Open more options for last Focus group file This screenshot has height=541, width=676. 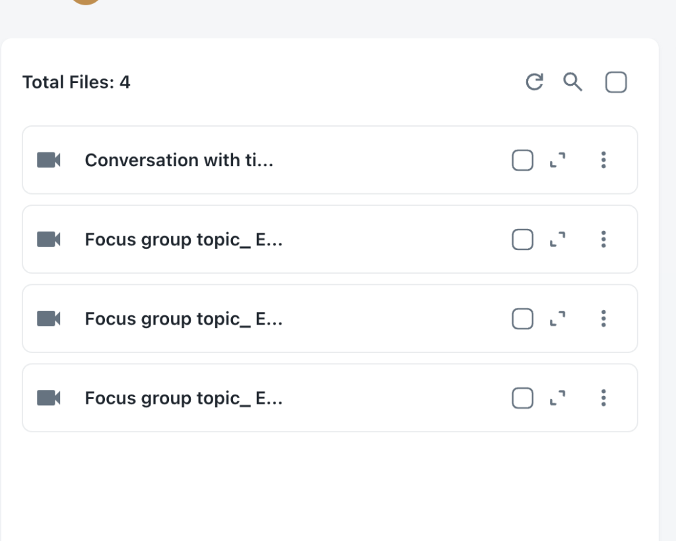point(603,398)
